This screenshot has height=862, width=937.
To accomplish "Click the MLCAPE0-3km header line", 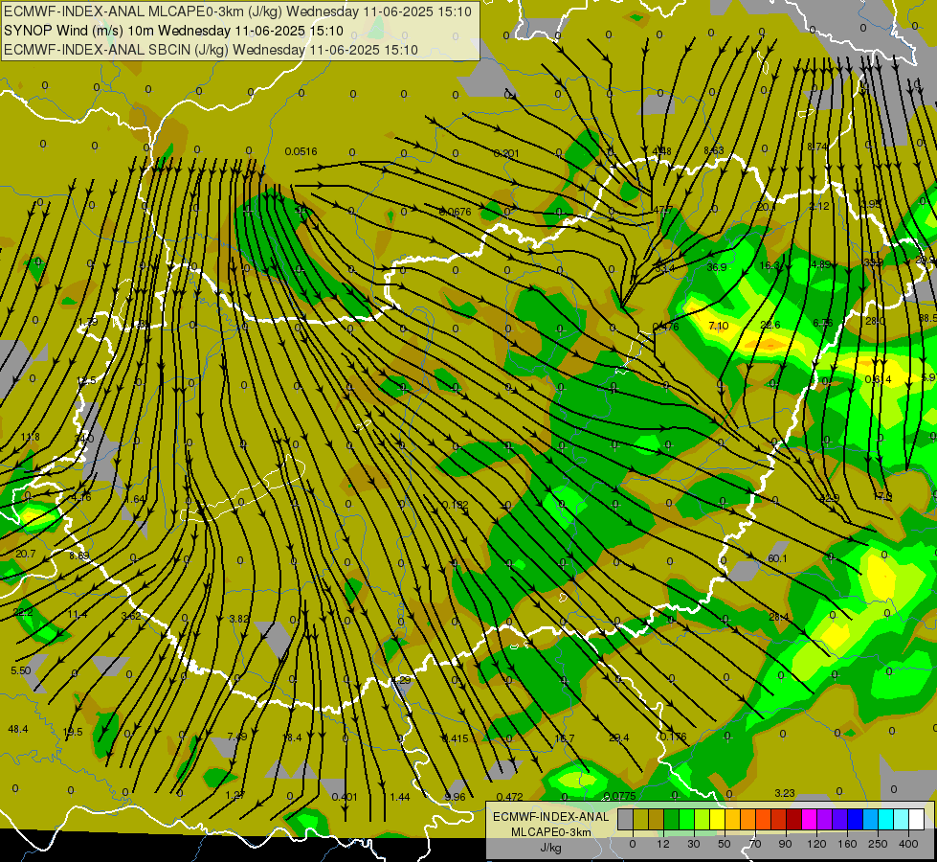I will pos(237,11).
